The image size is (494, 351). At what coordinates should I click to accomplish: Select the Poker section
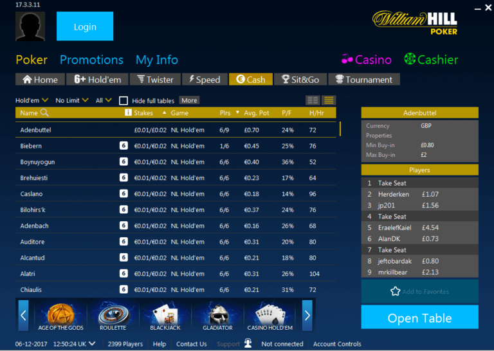pos(32,60)
